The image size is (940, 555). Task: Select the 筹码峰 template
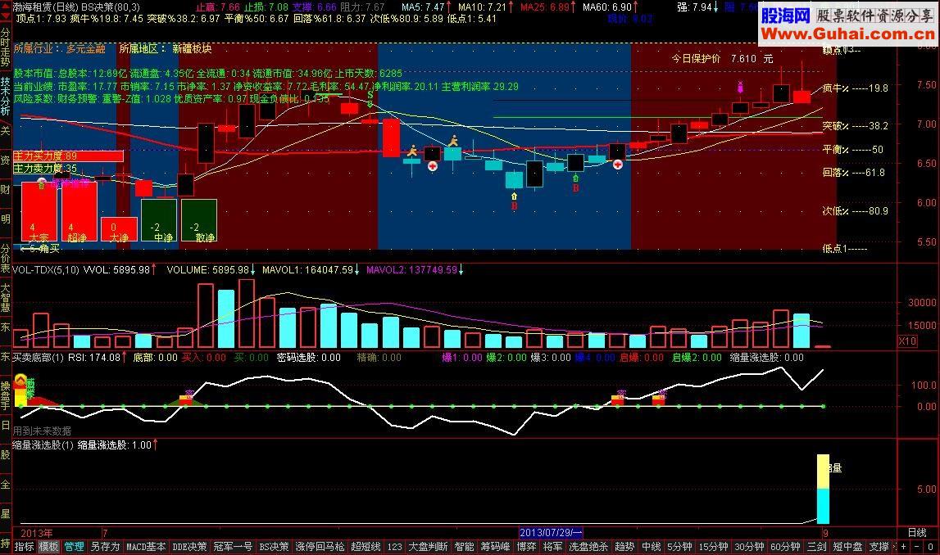tap(495, 547)
